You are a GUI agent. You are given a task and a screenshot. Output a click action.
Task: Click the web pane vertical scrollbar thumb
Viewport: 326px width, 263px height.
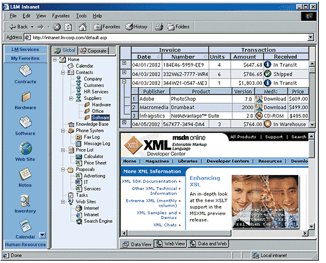(x=311, y=148)
